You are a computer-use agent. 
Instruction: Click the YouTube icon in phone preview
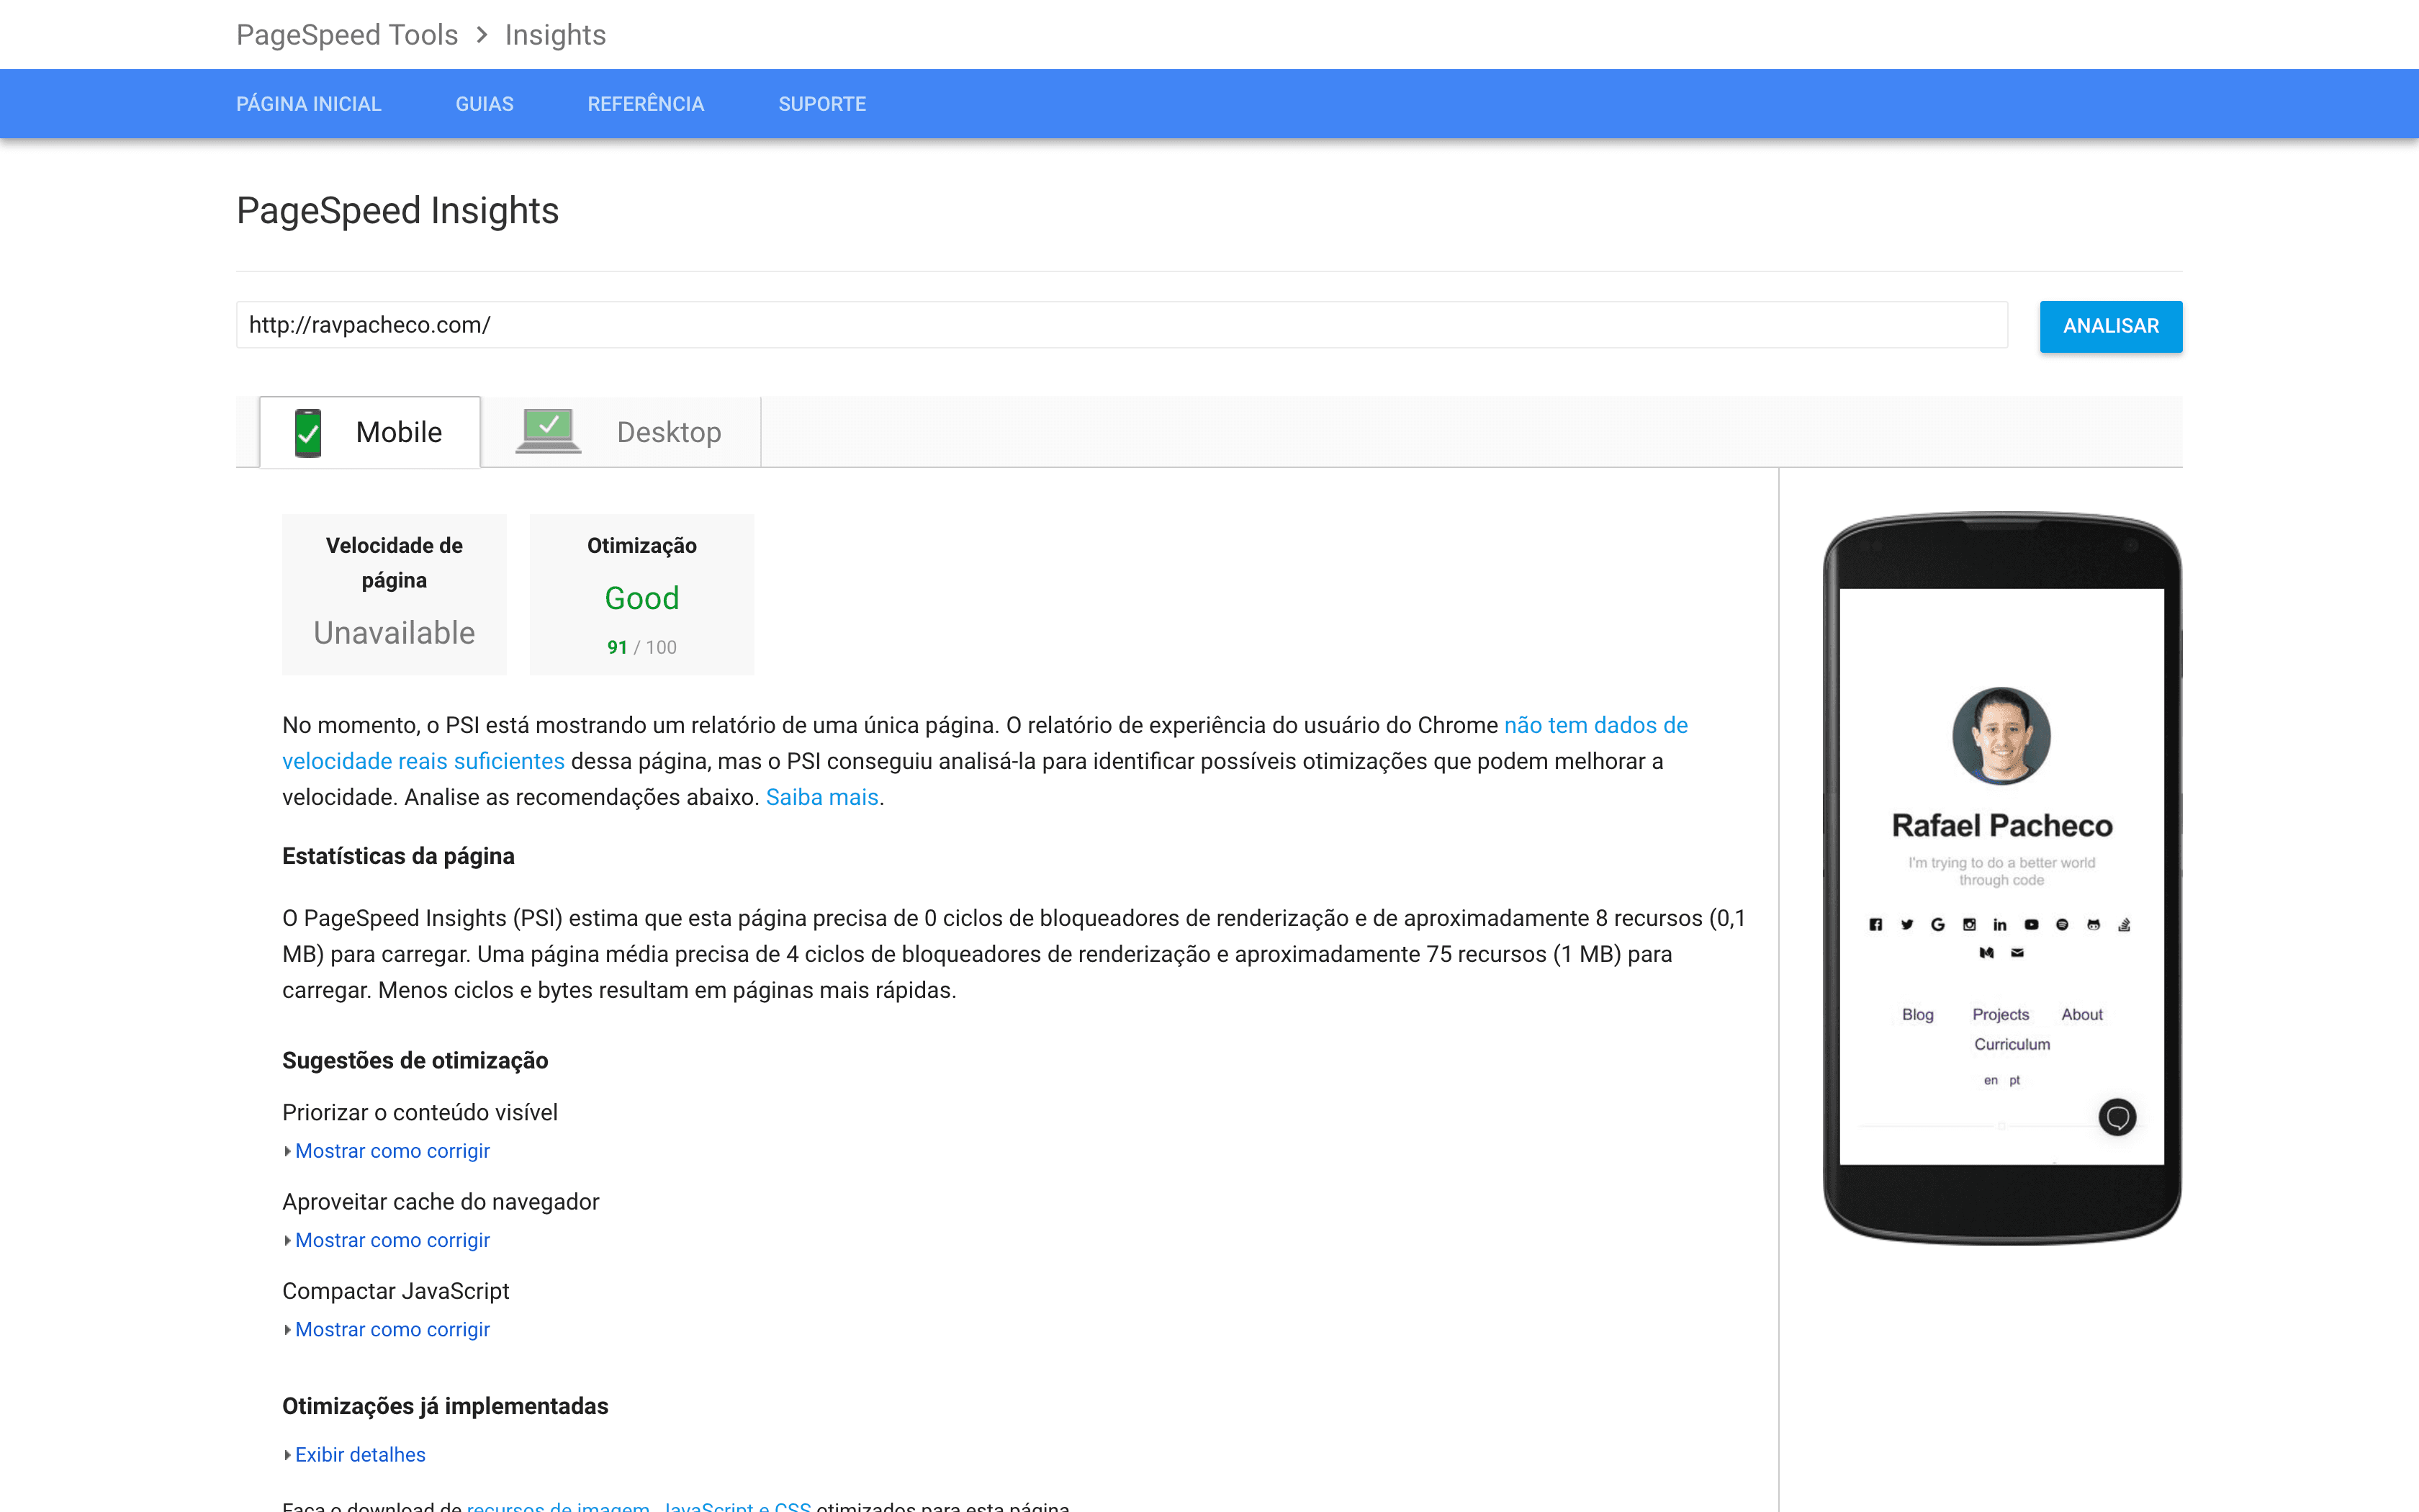pos(2031,924)
